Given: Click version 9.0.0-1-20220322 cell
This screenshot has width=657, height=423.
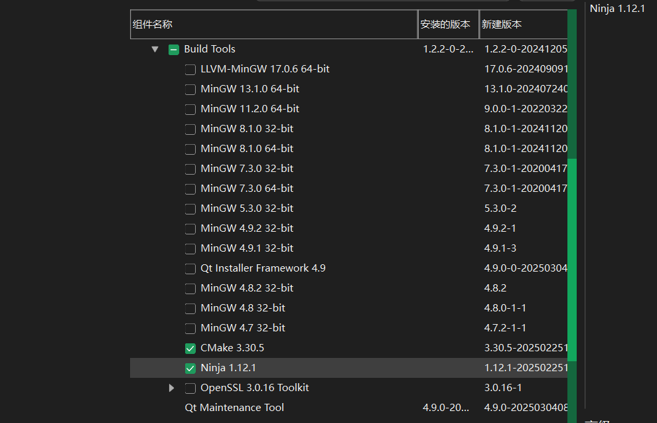Looking at the screenshot, I should click(x=526, y=109).
